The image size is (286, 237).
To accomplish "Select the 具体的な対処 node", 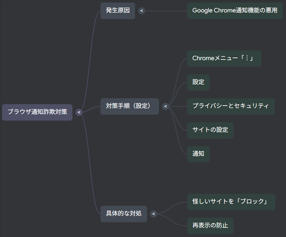I will tap(124, 214).
